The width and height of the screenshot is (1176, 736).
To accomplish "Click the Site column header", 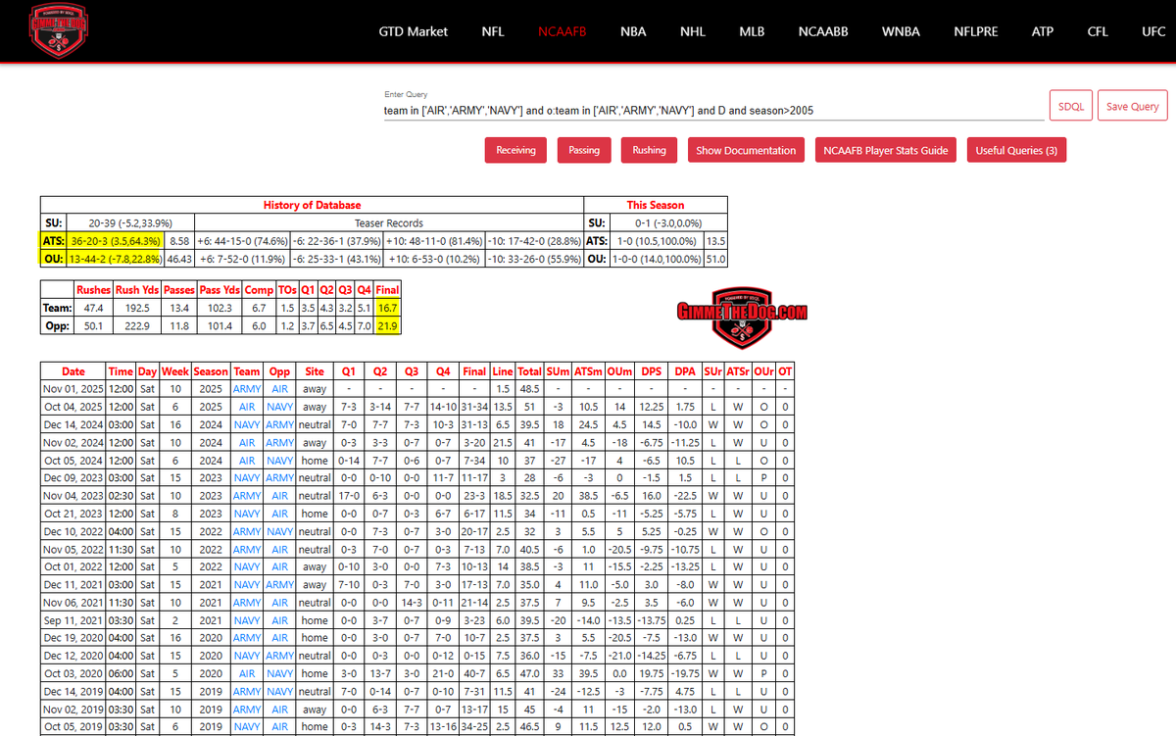I will (x=315, y=371).
